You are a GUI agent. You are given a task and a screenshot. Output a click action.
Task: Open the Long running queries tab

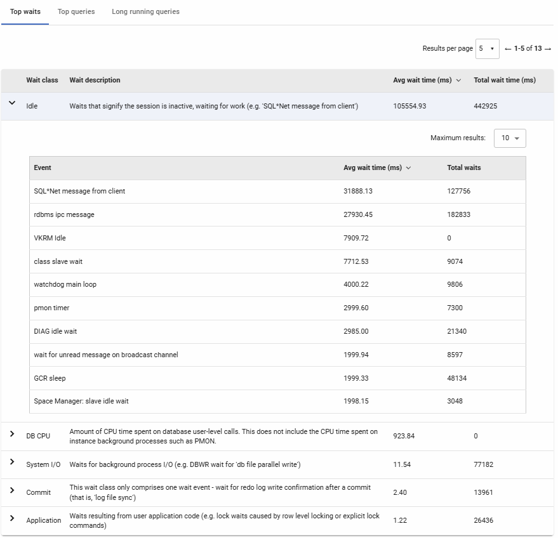(x=145, y=11)
